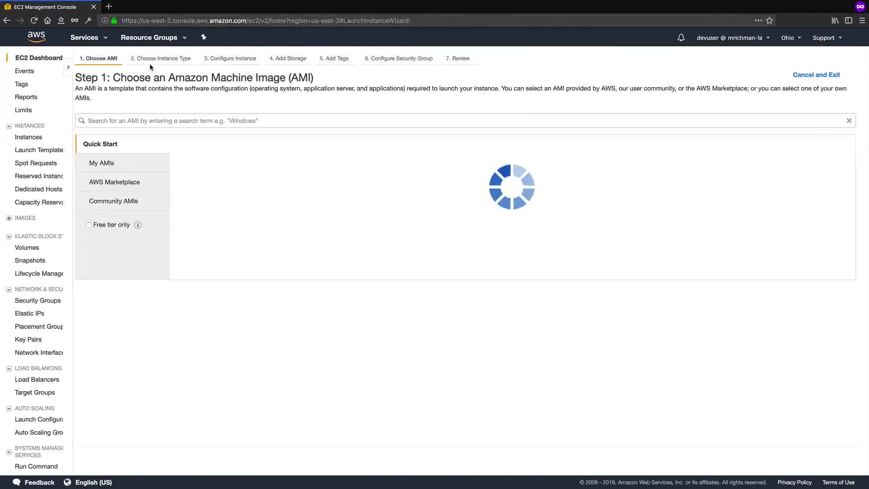Click the Cancel and Exit link
869x489 pixels.
tap(816, 75)
